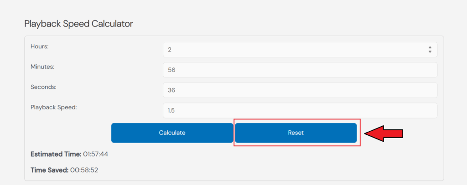
Task: Click the "Minutes:" label
Action: 42,67
